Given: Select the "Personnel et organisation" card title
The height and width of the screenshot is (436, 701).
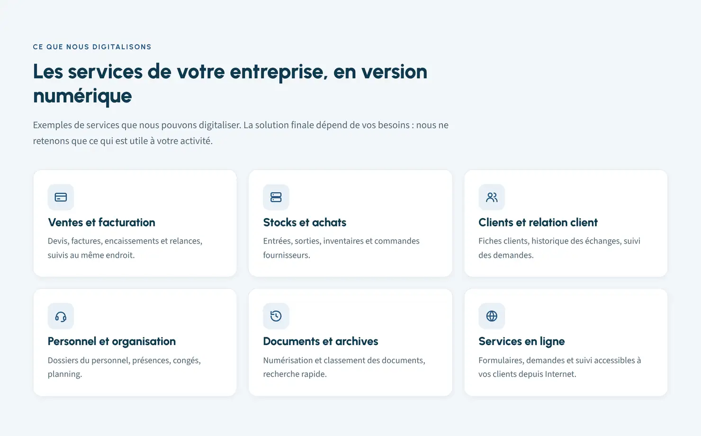Looking at the screenshot, I should pyautogui.click(x=112, y=341).
